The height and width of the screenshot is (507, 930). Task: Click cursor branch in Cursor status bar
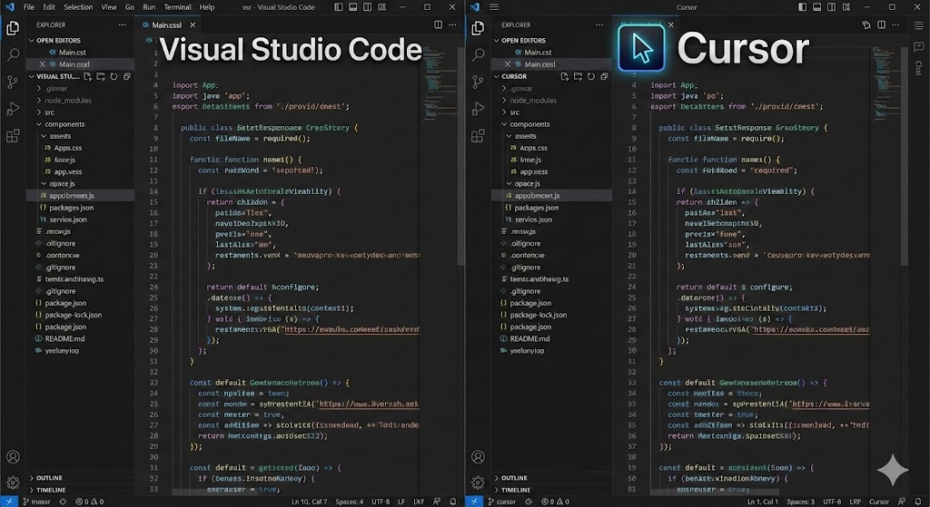pyautogui.click(x=502, y=502)
